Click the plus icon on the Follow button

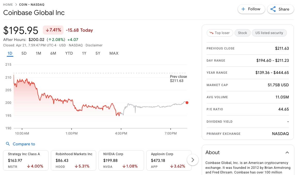pos(243,9)
